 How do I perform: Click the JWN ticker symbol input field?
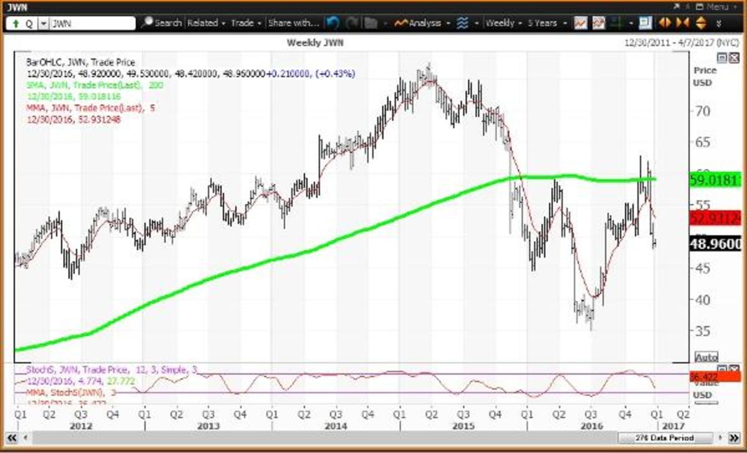tap(92, 23)
